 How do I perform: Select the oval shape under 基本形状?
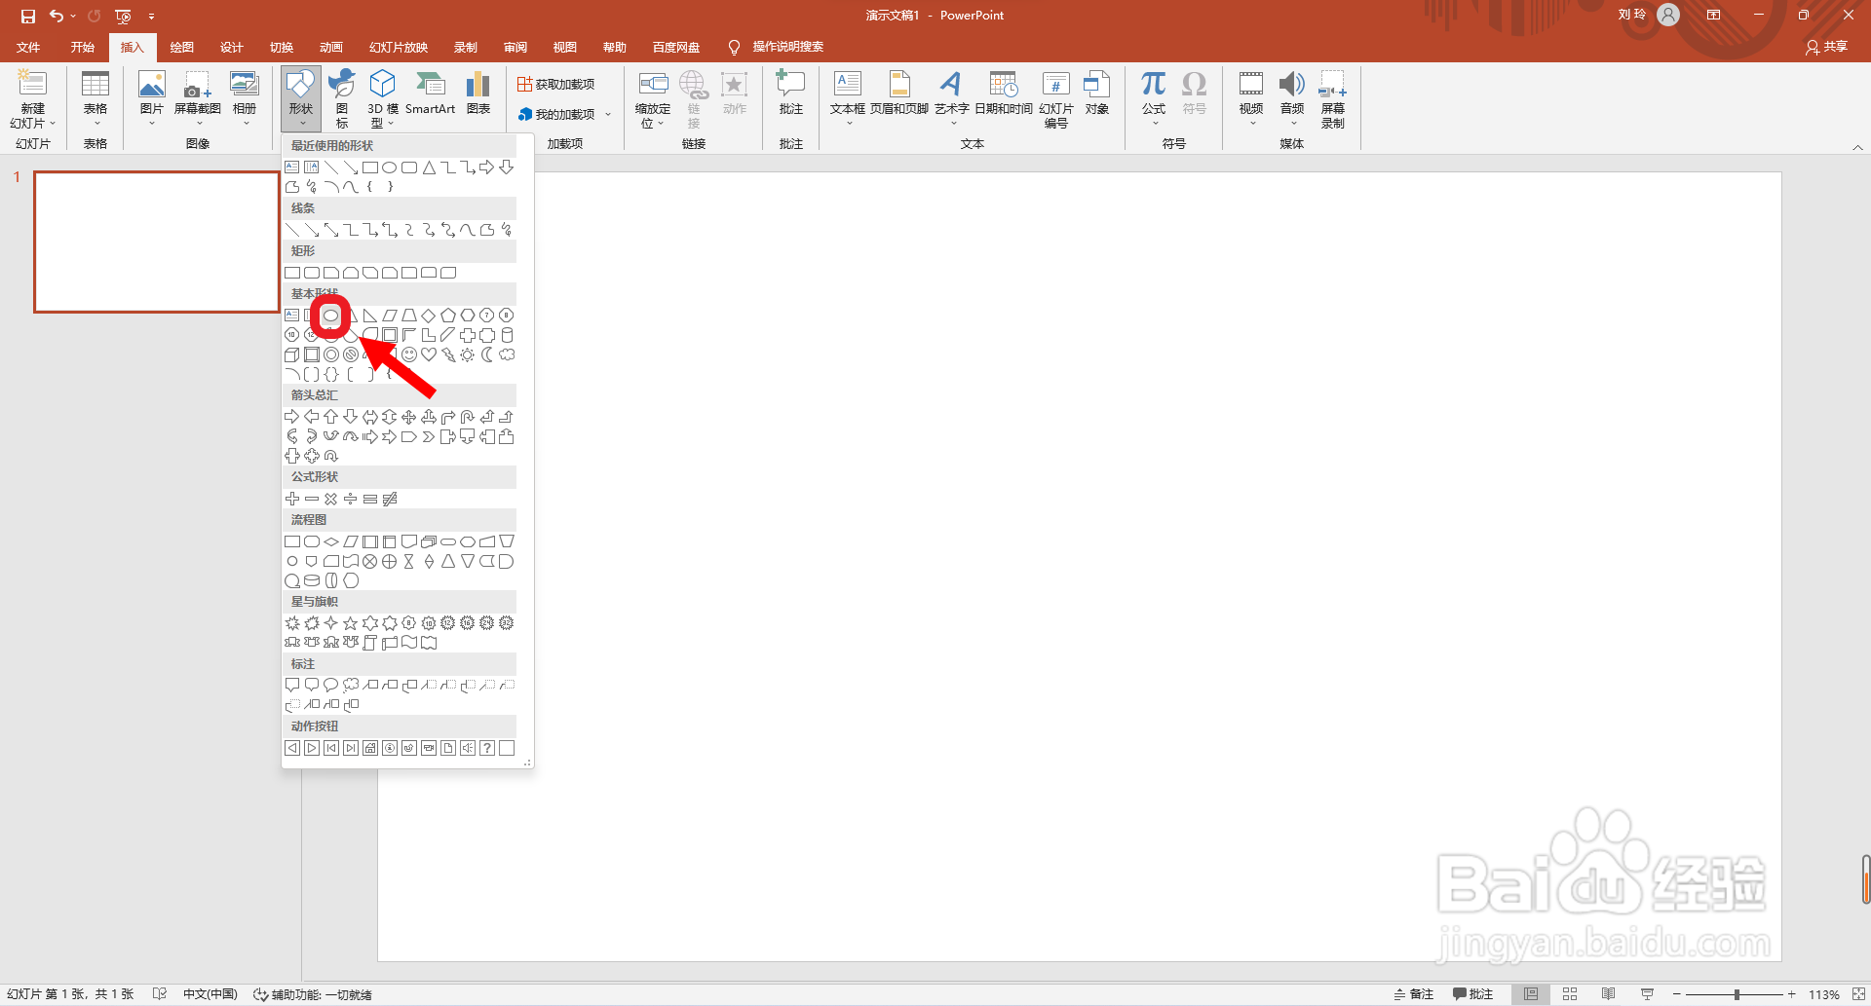tap(331, 316)
